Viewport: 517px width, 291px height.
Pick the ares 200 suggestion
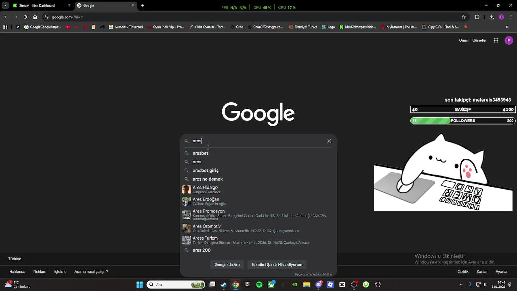[x=258, y=250]
